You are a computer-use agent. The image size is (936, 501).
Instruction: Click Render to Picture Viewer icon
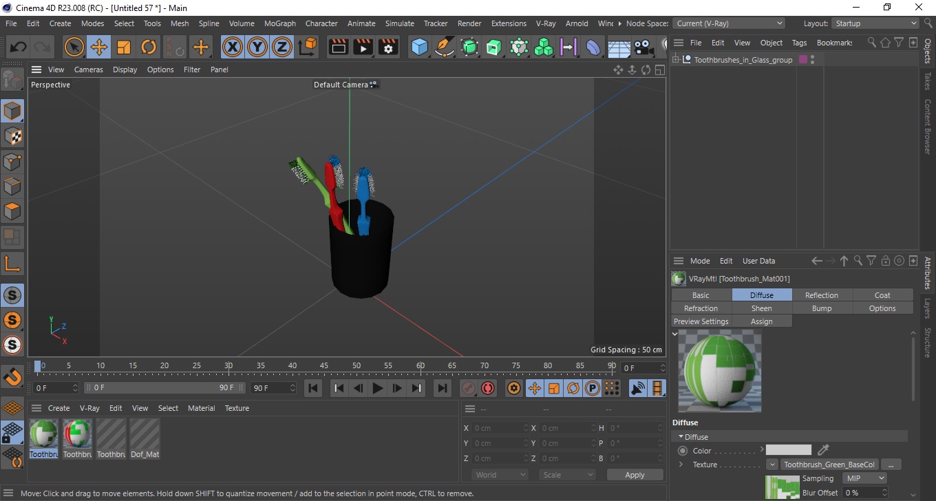pos(363,47)
